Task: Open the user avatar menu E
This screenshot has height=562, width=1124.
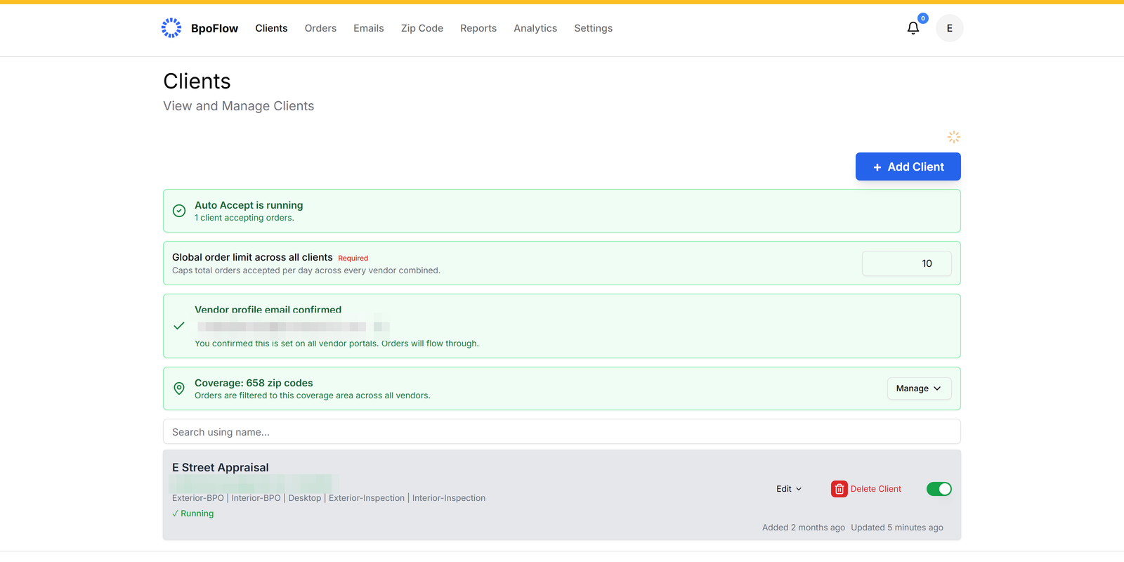Action: click(x=949, y=28)
